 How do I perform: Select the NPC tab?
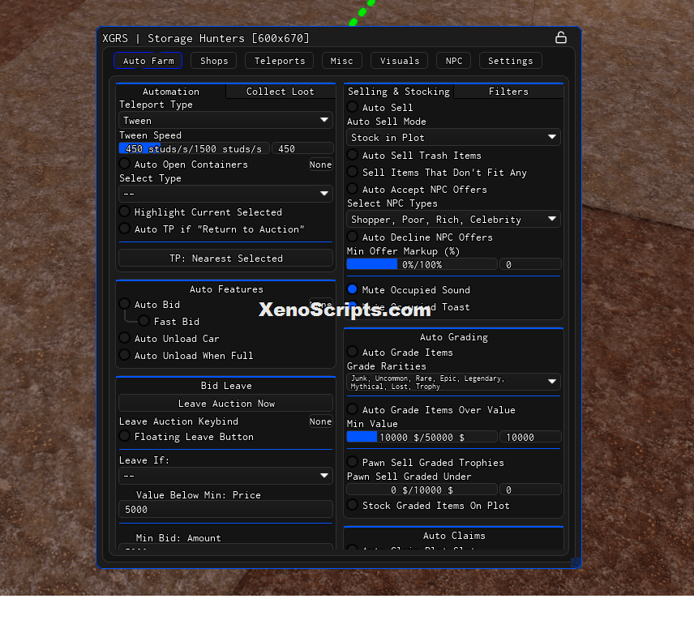coord(454,61)
